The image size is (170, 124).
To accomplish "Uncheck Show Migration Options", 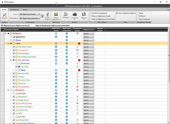I will click(x=117, y=13).
